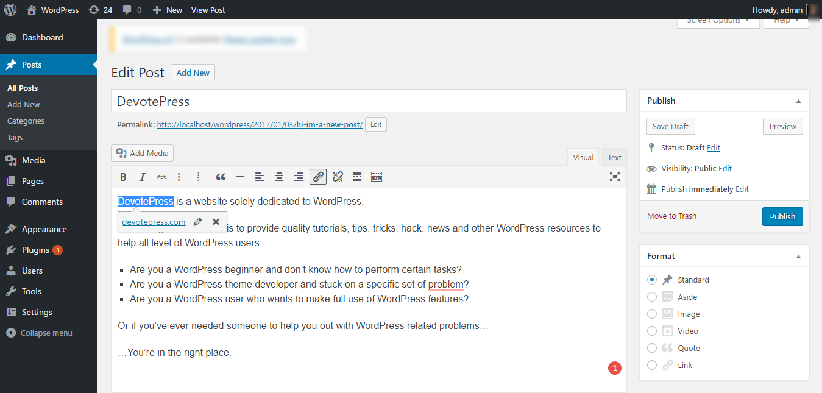Click the insert/edit link icon

point(318,177)
